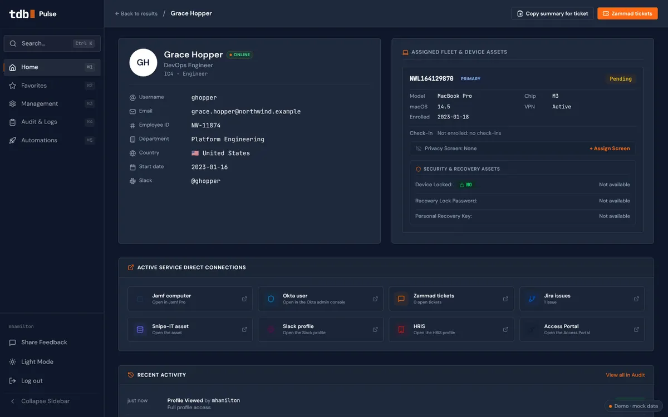
Task: Copy summary for ticket
Action: (552, 13)
